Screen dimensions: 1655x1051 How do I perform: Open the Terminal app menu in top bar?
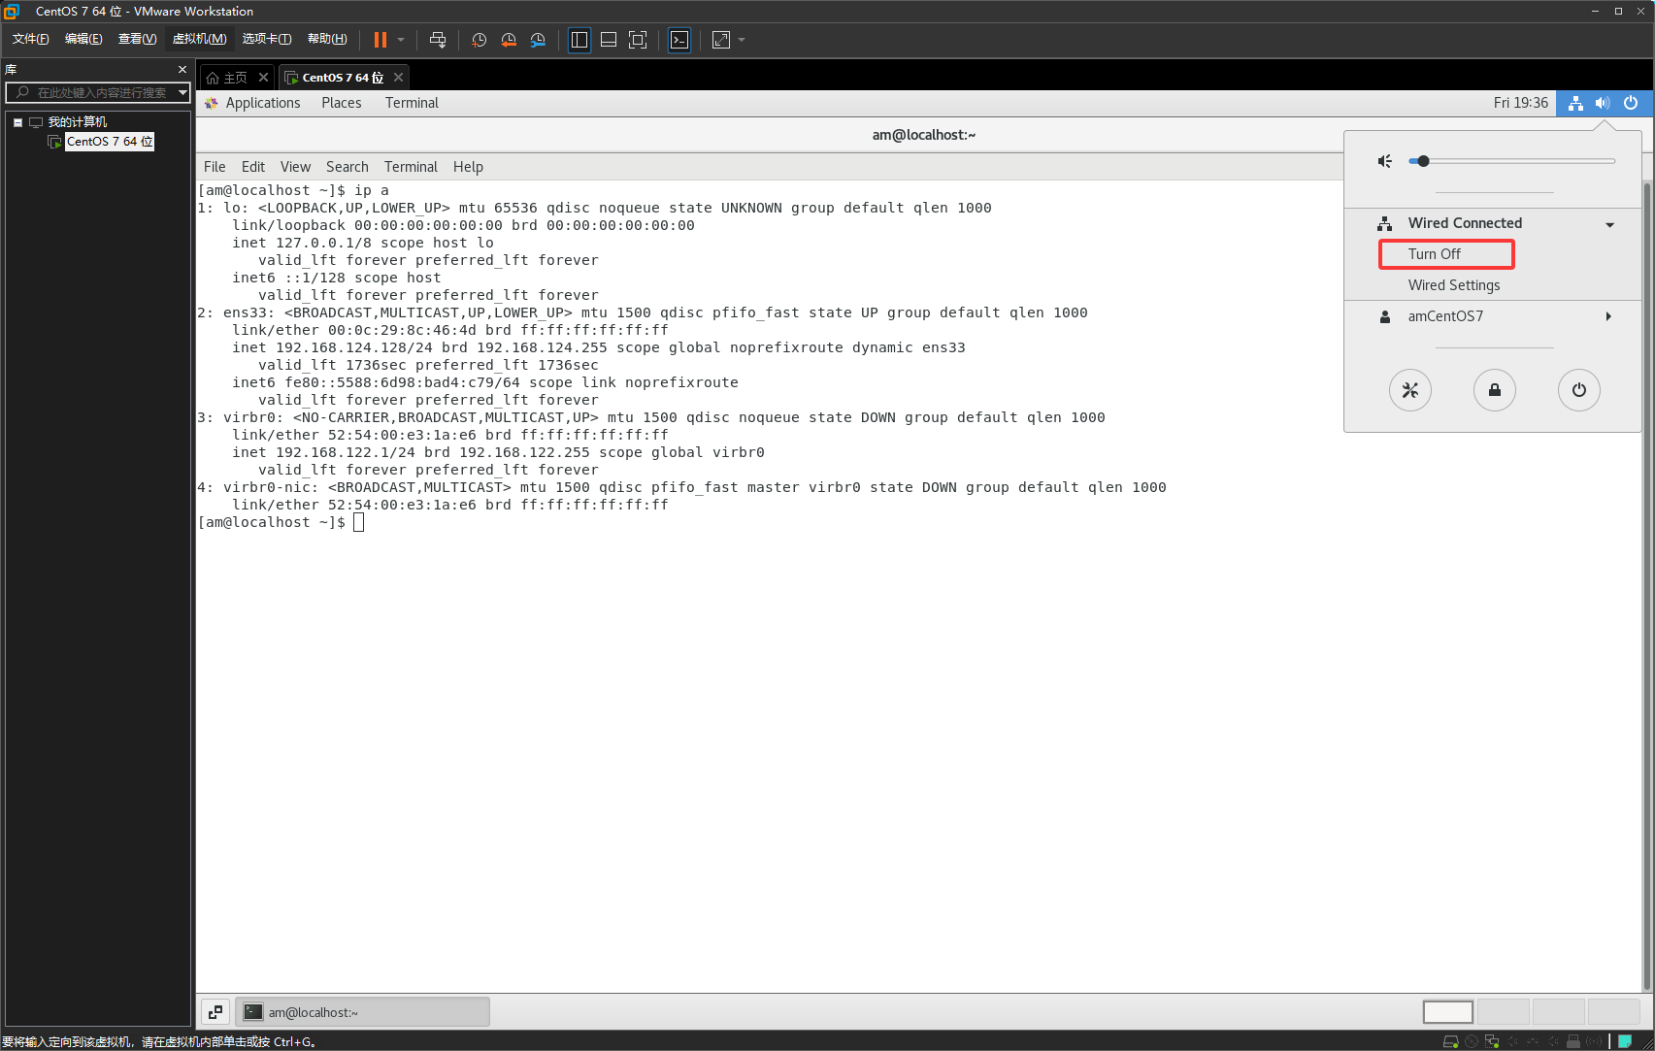(x=412, y=103)
